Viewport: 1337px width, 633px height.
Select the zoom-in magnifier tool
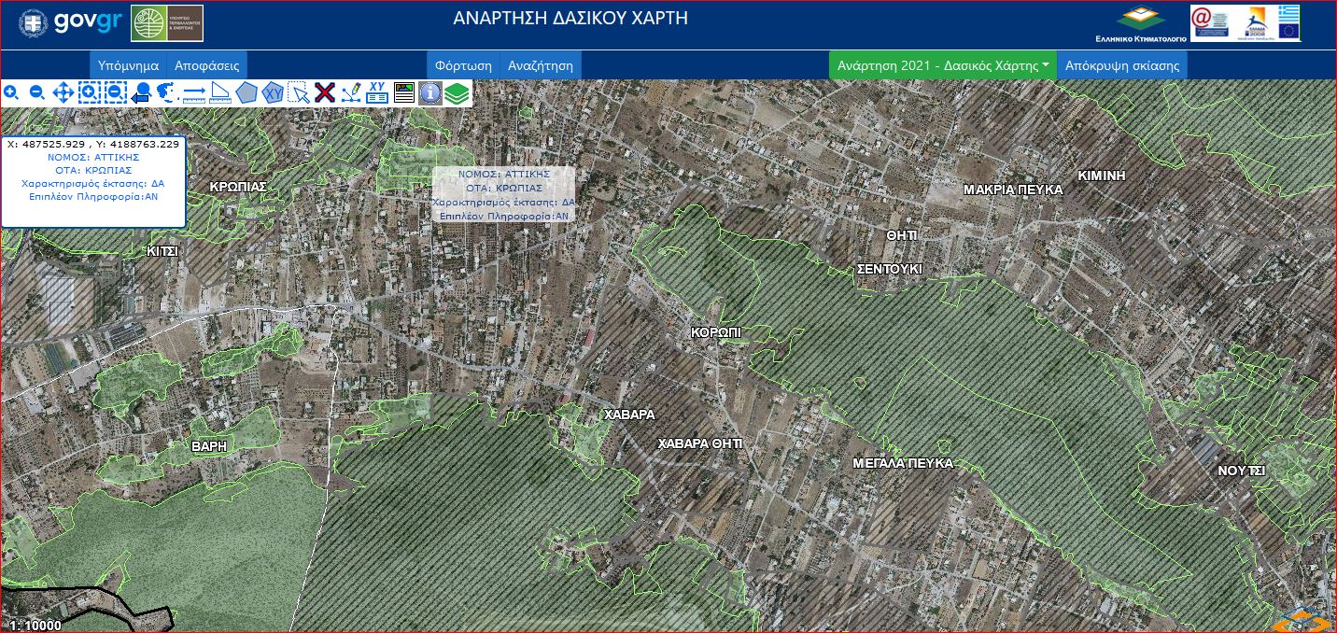click(11, 92)
